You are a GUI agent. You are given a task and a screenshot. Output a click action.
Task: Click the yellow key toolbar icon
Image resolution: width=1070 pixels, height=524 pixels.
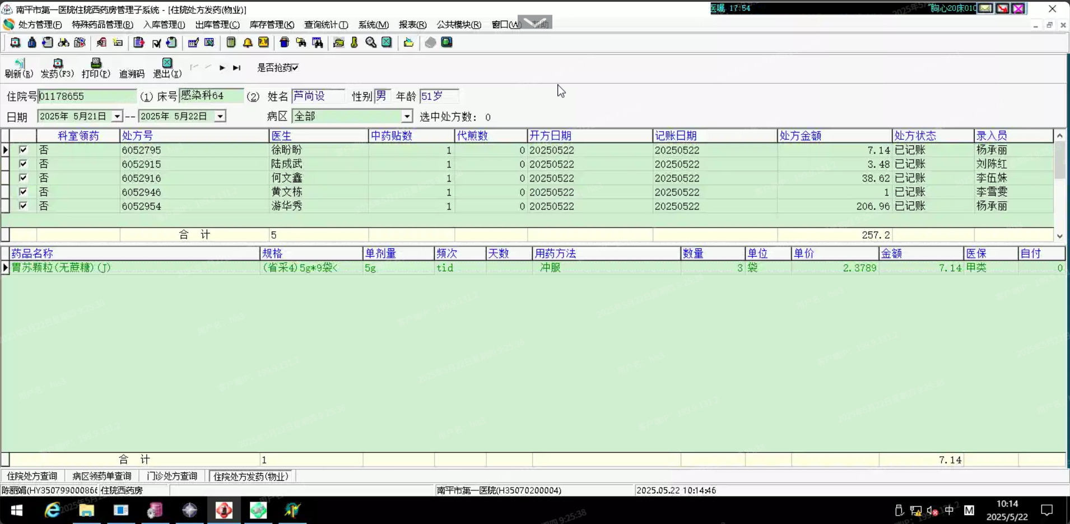[x=355, y=43]
